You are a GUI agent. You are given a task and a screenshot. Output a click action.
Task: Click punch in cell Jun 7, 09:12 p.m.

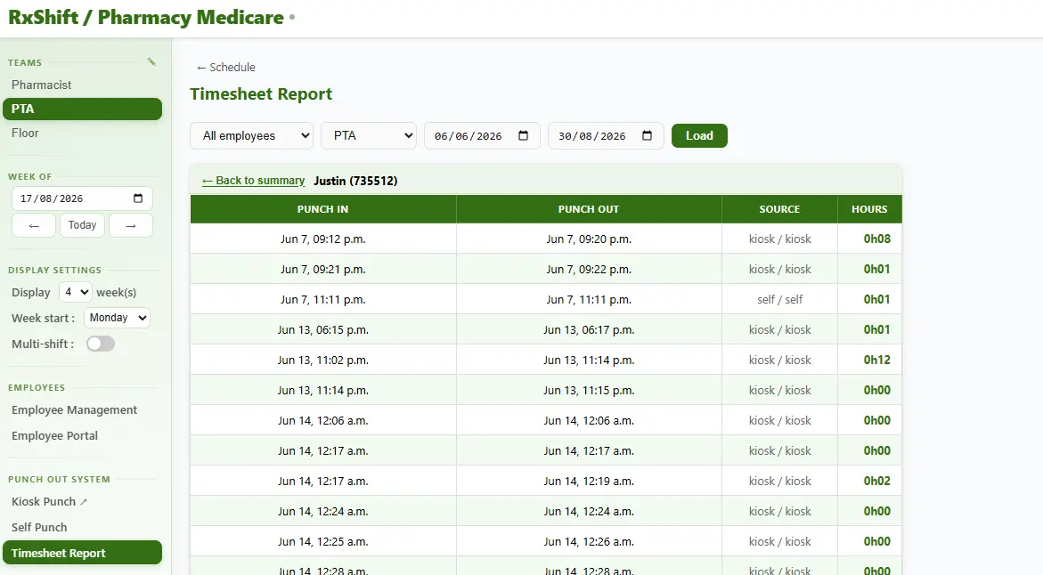coord(322,239)
